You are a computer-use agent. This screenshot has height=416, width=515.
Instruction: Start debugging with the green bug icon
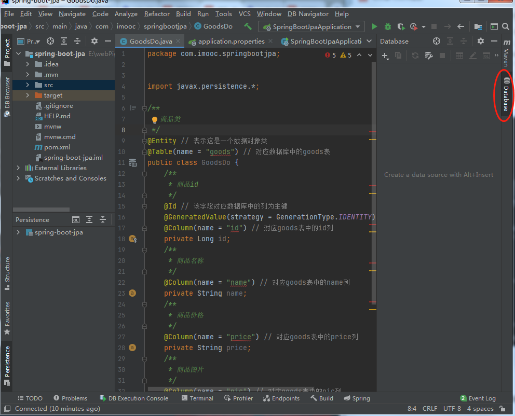pyautogui.click(x=388, y=26)
